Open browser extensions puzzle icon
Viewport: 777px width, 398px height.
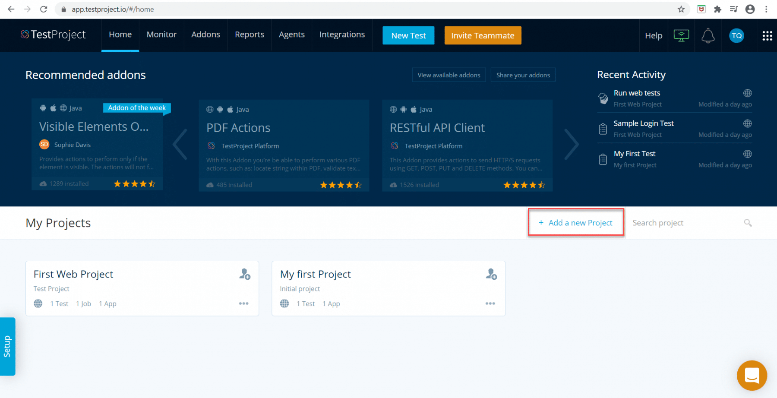(717, 9)
